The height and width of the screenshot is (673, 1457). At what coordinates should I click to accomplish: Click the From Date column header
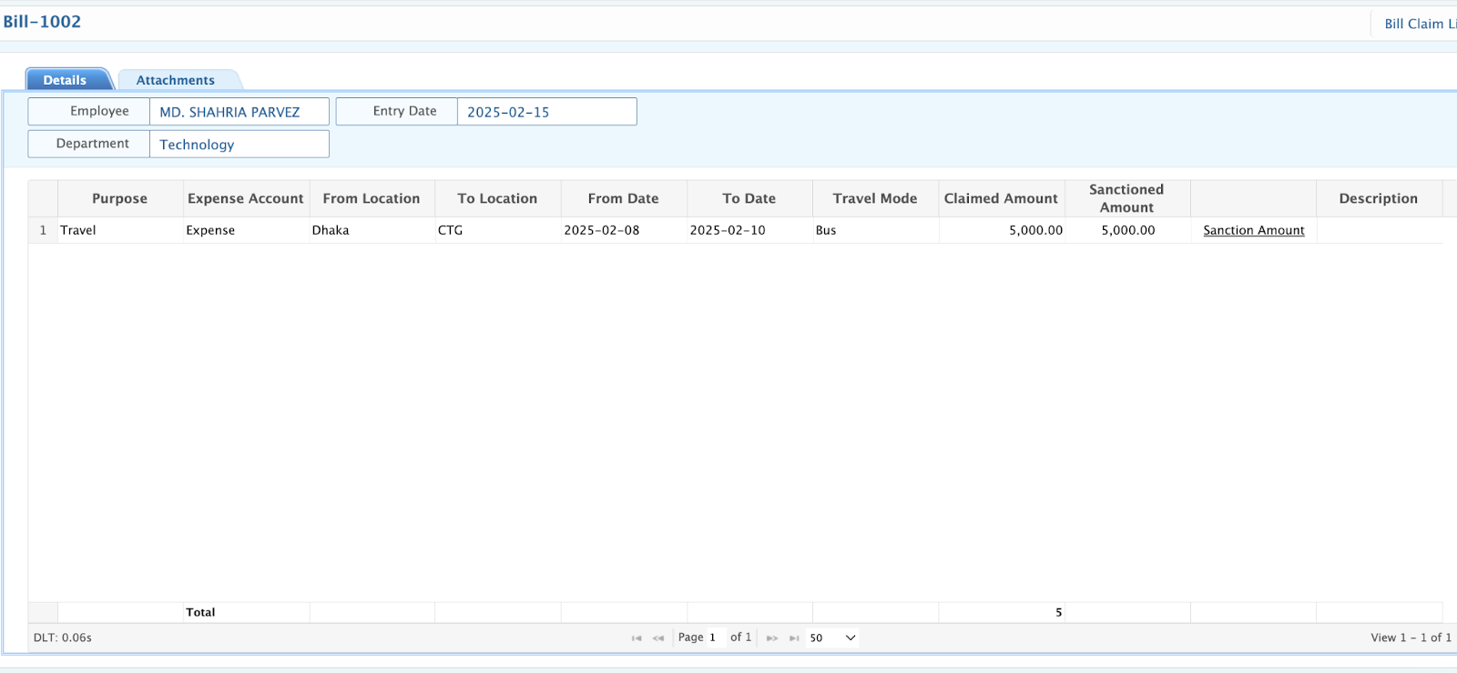coord(623,198)
